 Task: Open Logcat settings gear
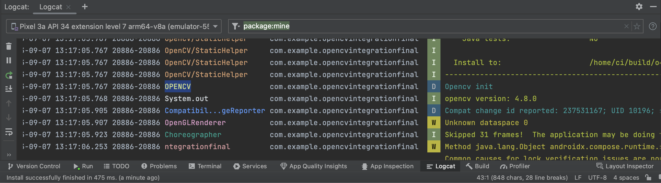pos(639,7)
